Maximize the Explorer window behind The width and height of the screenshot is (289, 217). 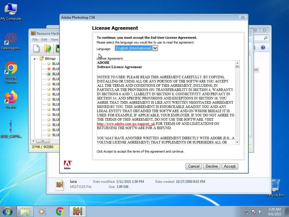coord(255,30)
